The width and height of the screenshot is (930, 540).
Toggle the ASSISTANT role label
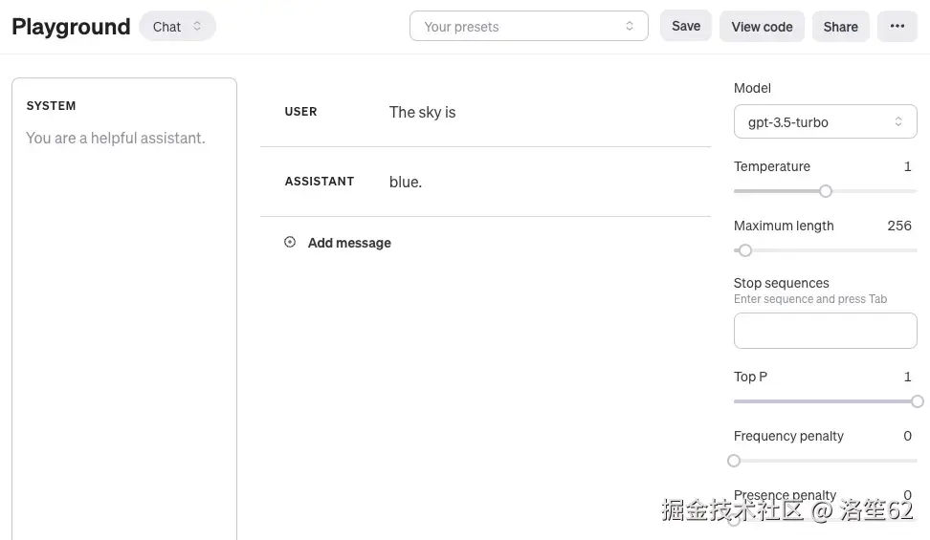coord(320,182)
